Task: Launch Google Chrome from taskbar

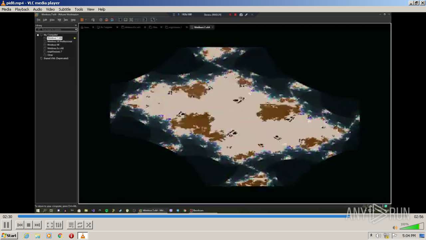Action: point(60,236)
